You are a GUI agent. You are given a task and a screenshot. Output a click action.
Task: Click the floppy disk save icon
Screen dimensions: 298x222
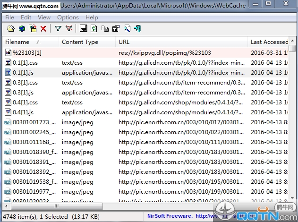pyautogui.click(x=83, y=28)
